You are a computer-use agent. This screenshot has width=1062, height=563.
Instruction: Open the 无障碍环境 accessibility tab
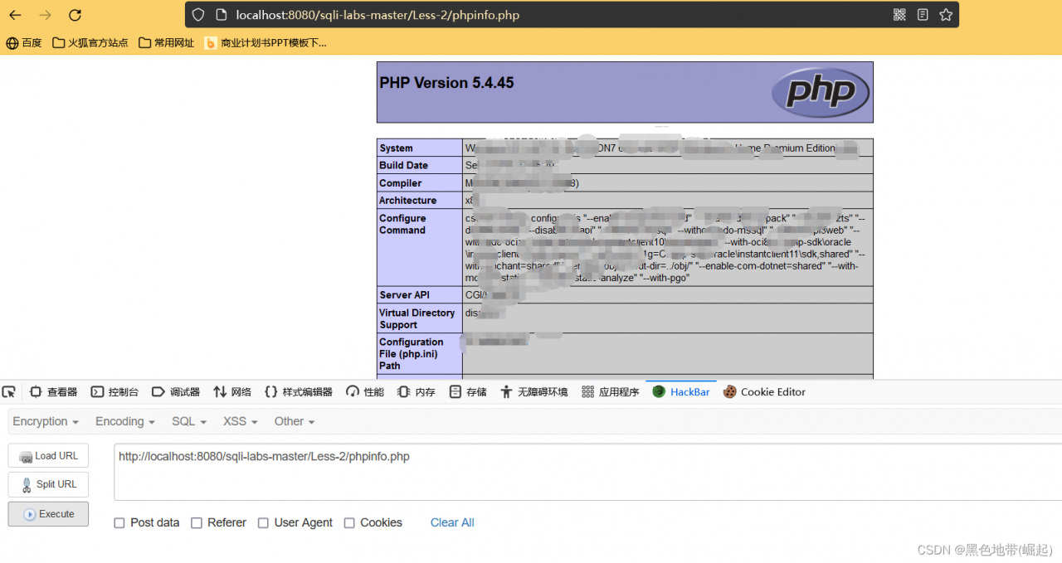[x=534, y=392]
